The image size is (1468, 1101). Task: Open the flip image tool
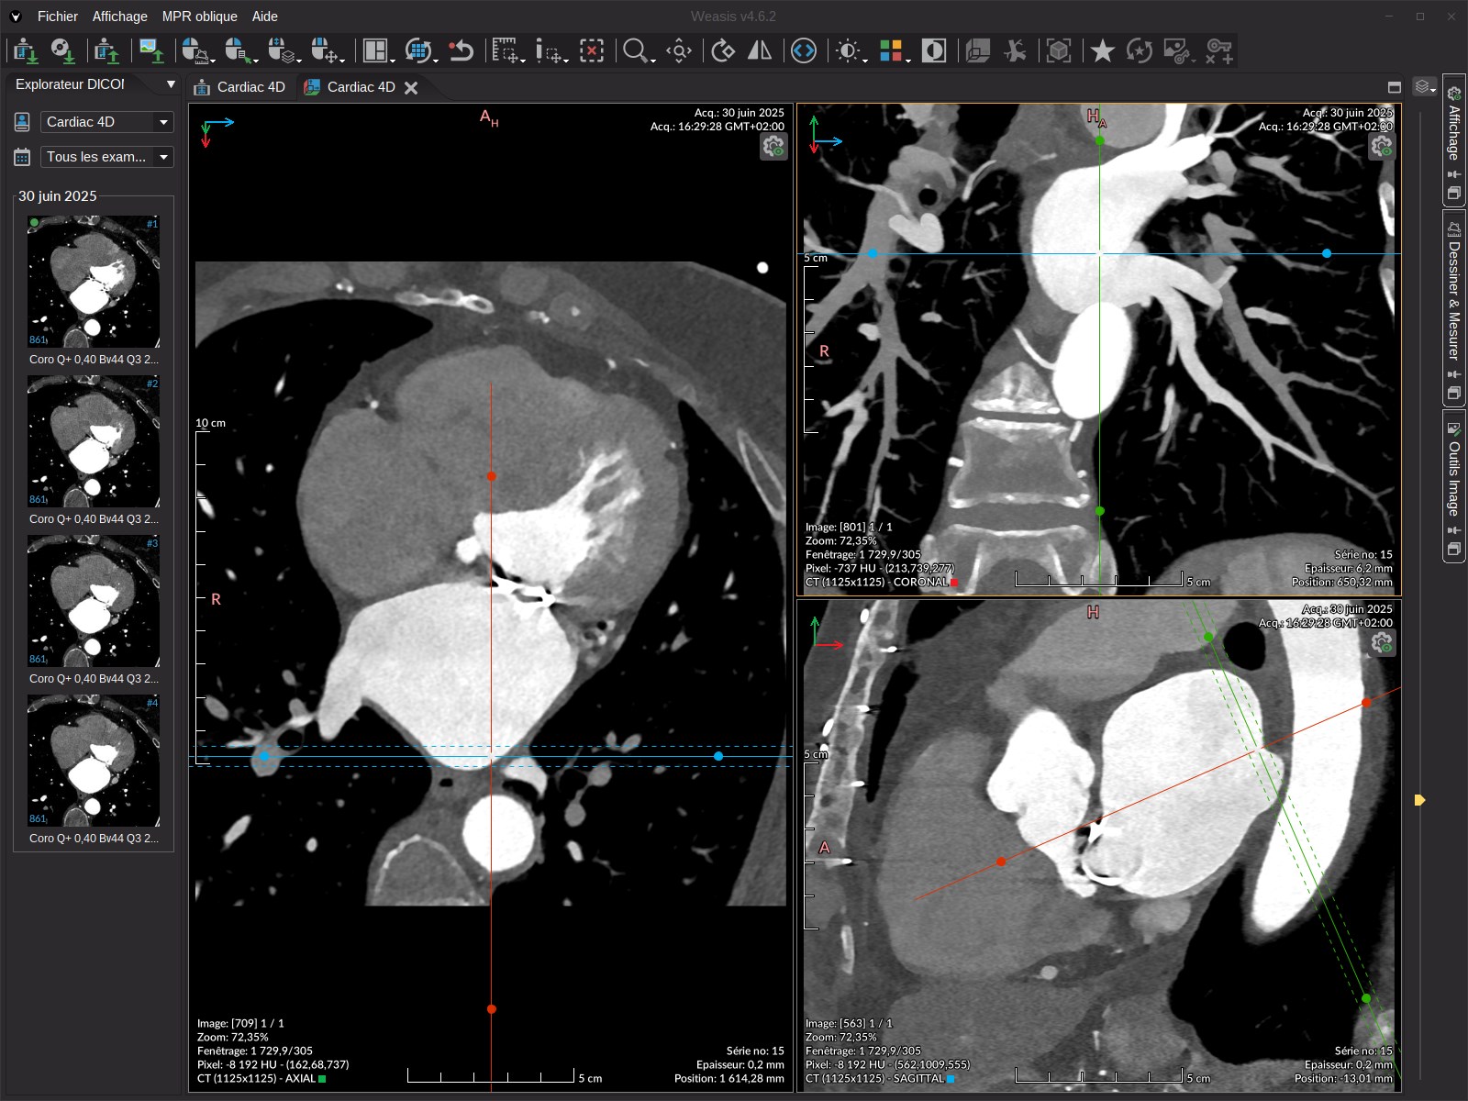759,51
